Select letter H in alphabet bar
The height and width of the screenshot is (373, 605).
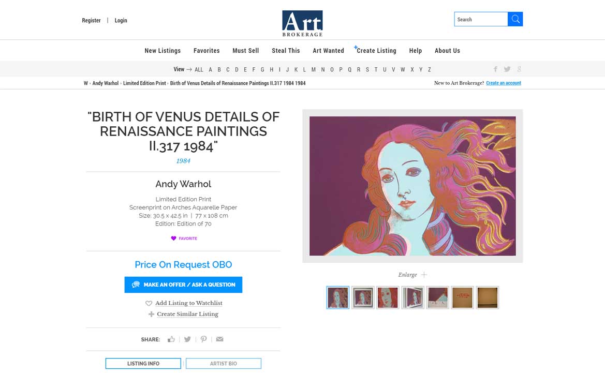point(271,69)
